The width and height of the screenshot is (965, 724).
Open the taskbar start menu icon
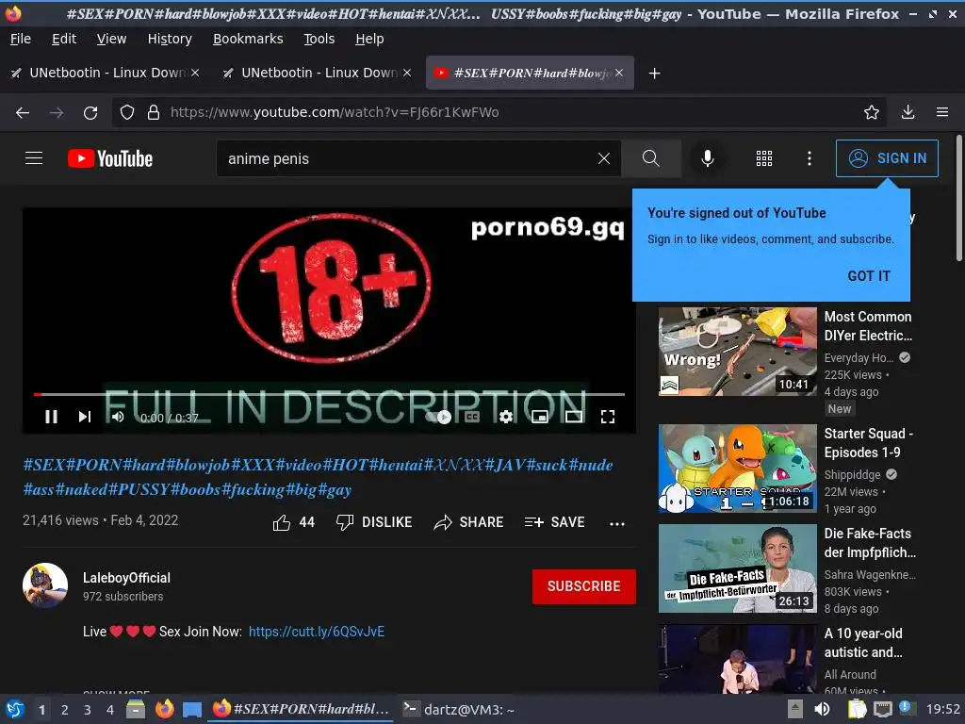point(15,709)
